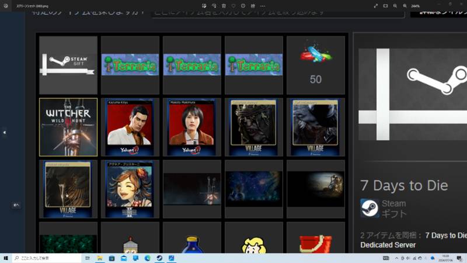Open the Photos app home icon at top-left
Screen dimensions: 467x263
[x=6, y=6]
